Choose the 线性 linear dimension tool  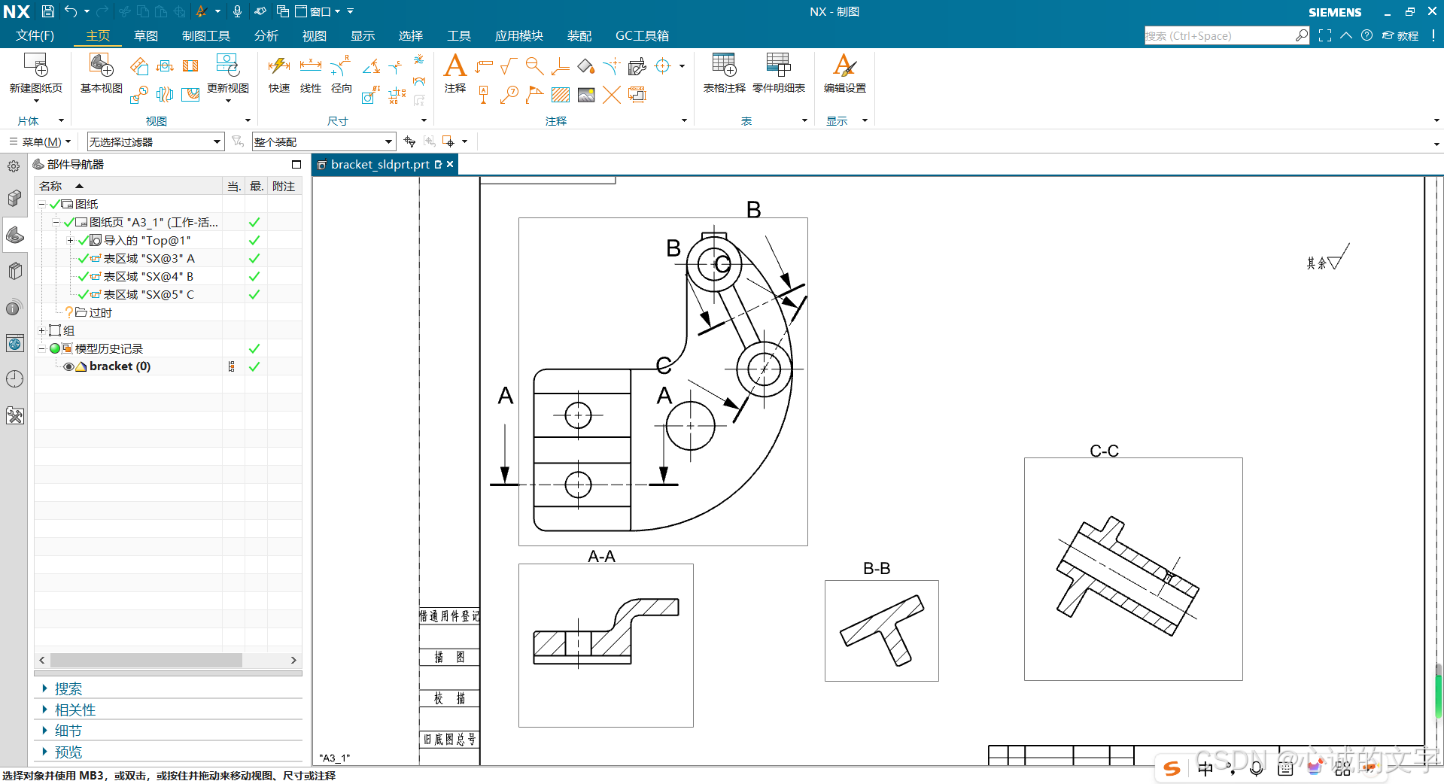point(311,73)
